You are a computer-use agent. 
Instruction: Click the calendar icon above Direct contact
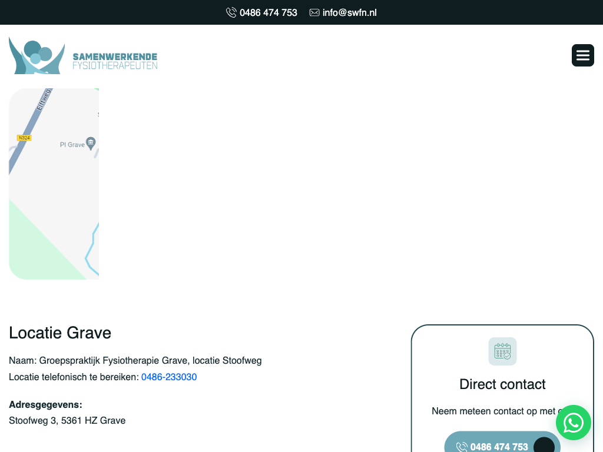(x=502, y=351)
